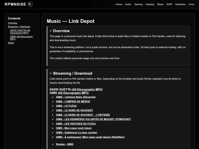
Task: Open the Hacking nav section
Action: click(150, 4)
